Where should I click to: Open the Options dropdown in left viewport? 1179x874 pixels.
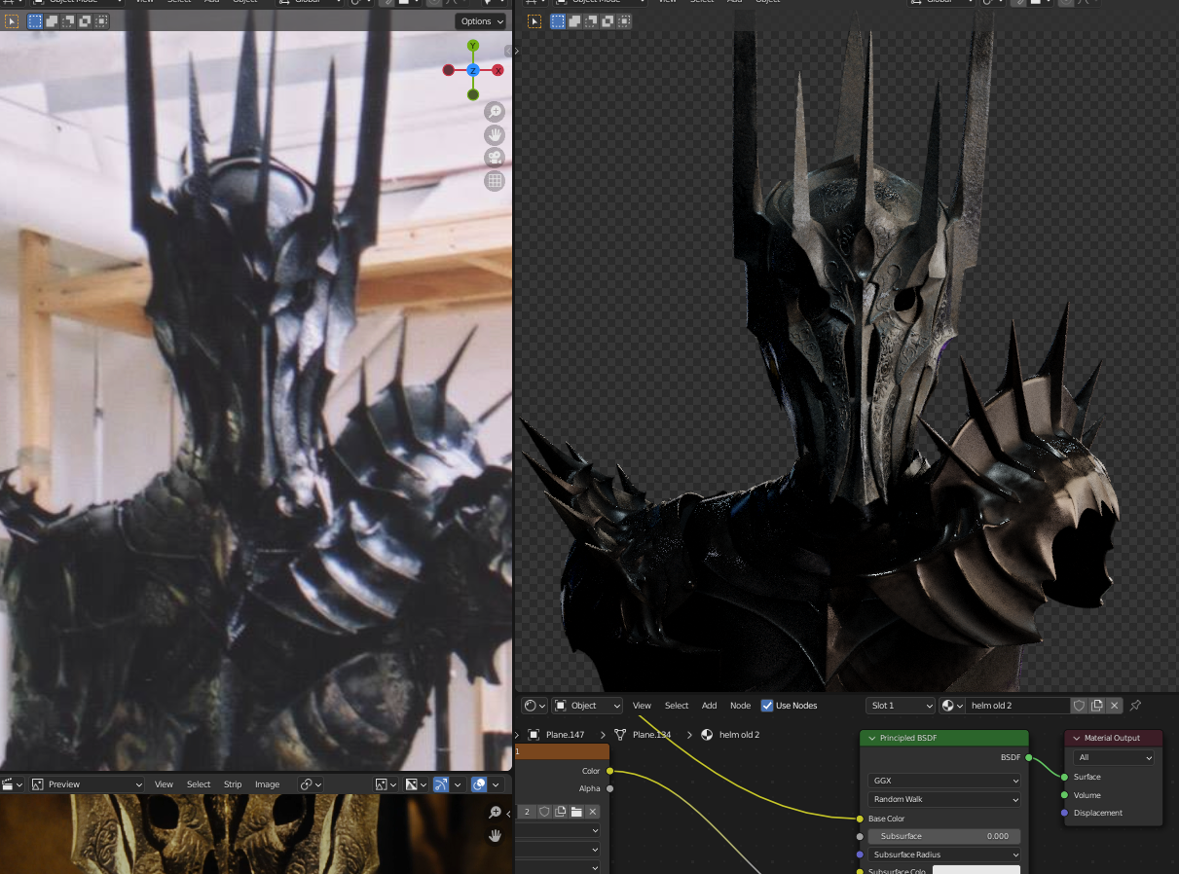pyautogui.click(x=482, y=21)
